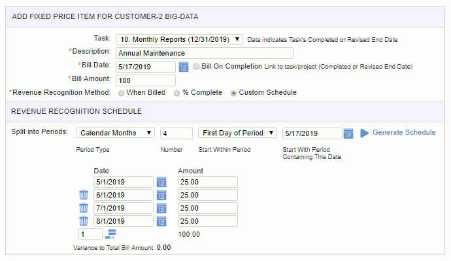Open First Day of Period dropdown
This screenshot has width=451, height=261.
[237, 133]
